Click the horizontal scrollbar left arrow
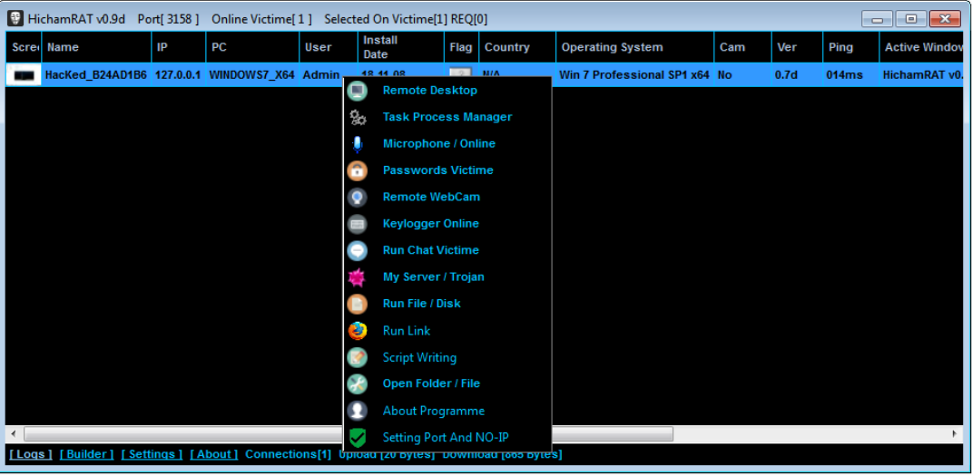This screenshot has width=972, height=475. click(x=14, y=433)
